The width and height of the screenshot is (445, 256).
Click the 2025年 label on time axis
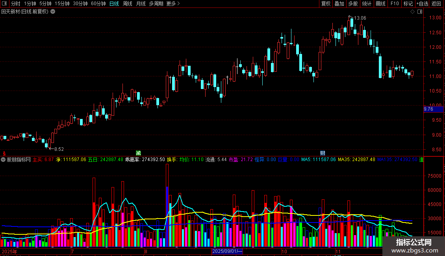[x=9, y=251]
